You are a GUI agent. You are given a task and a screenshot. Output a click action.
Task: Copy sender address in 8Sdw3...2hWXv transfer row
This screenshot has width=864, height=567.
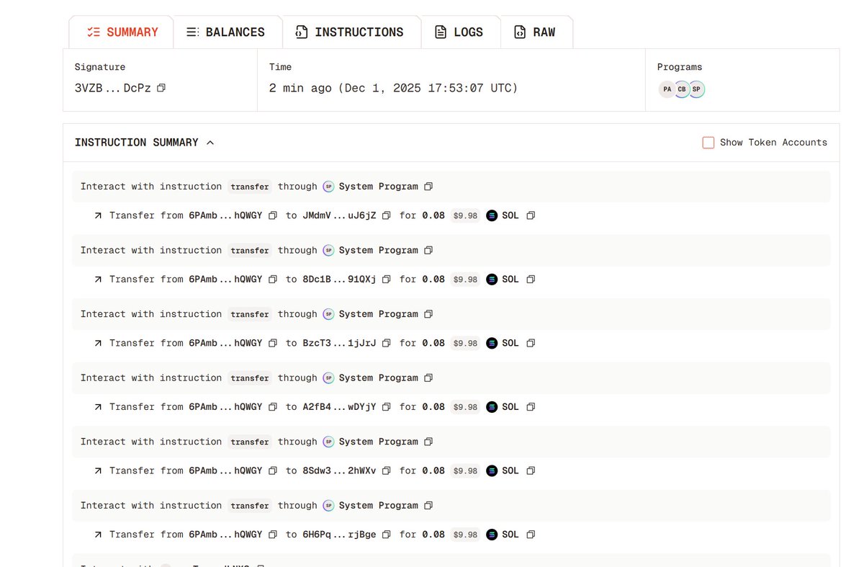pyautogui.click(x=273, y=470)
